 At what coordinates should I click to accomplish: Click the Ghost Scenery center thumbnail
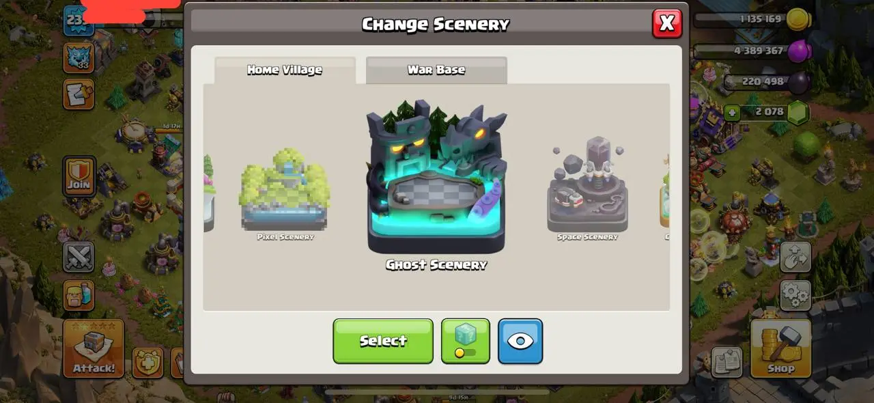tap(436, 184)
